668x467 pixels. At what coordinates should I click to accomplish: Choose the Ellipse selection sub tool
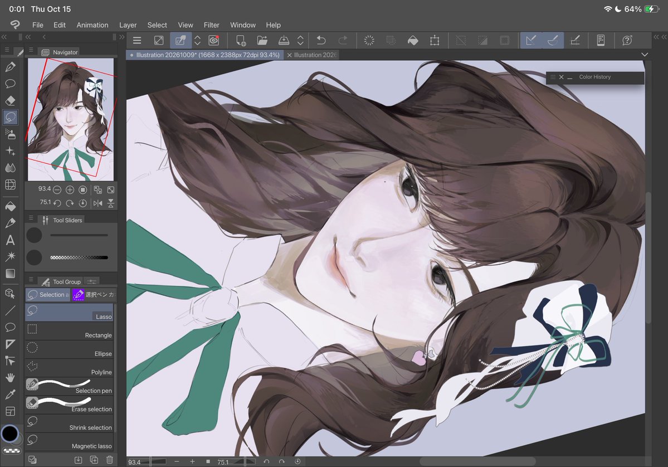click(69, 349)
